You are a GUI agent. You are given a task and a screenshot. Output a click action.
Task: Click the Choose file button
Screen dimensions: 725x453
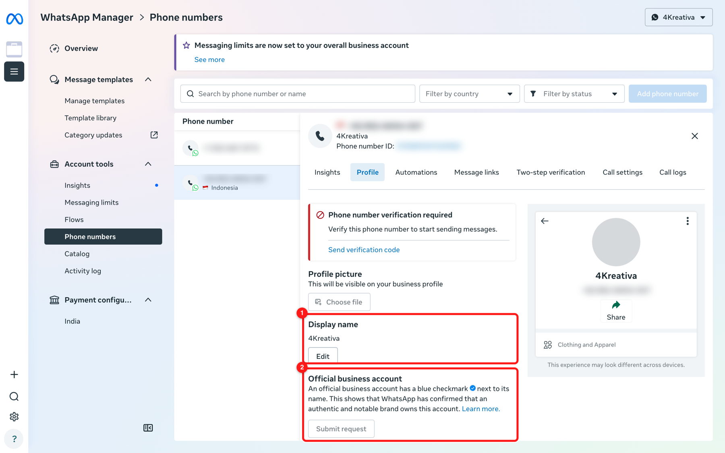[x=339, y=302]
